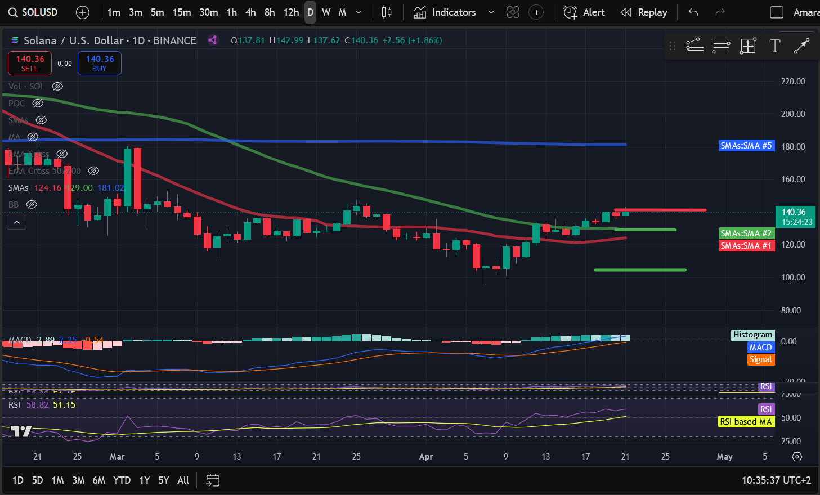This screenshot has height=495, width=820.
Task: Toggle visibility of the POC indicator
Action: click(38, 103)
